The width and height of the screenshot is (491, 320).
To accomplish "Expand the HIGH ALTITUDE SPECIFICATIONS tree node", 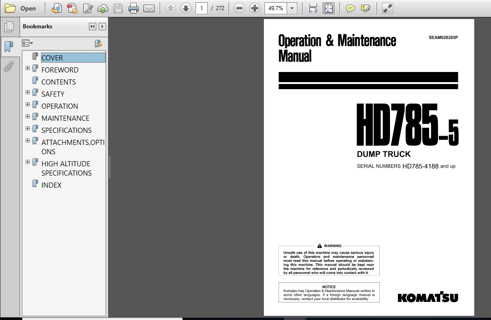I will pos(27,162).
